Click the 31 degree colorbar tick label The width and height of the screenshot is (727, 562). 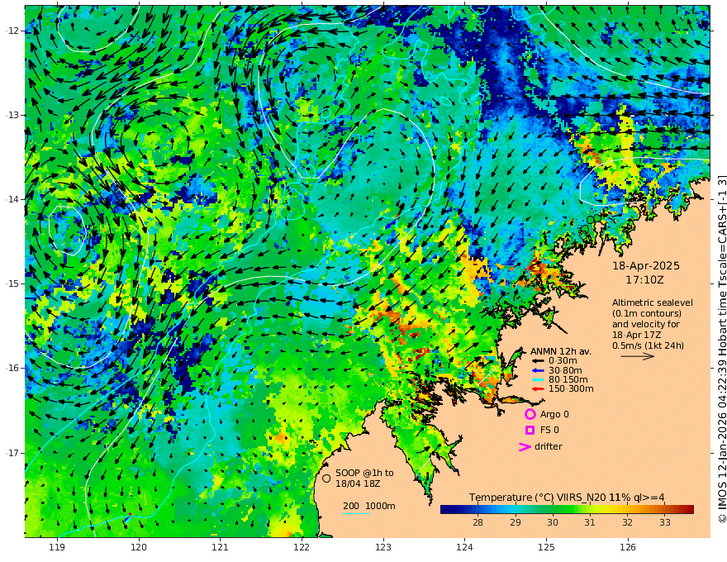(590, 522)
